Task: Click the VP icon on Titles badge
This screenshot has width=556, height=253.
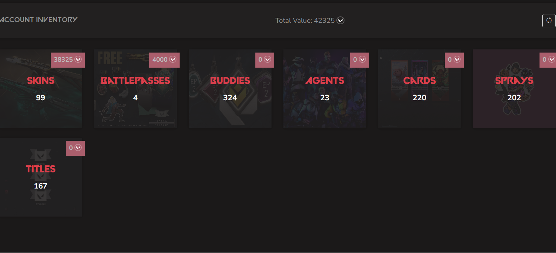Action: tap(78, 148)
